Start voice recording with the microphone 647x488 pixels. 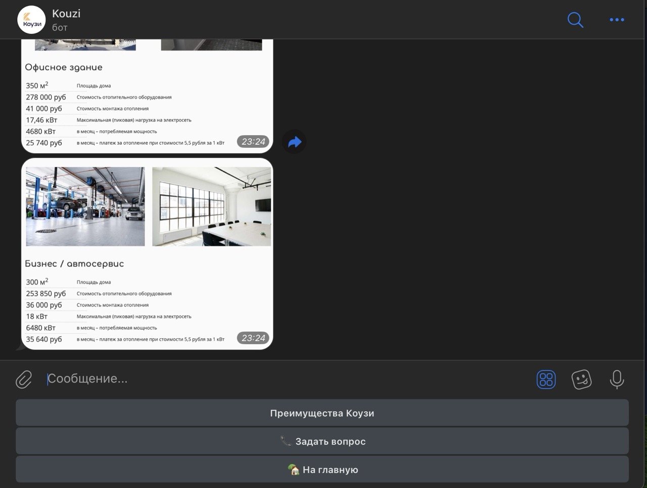[x=617, y=379]
